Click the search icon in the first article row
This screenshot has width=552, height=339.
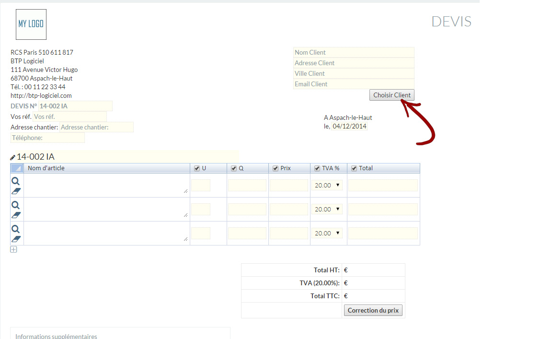point(15,181)
